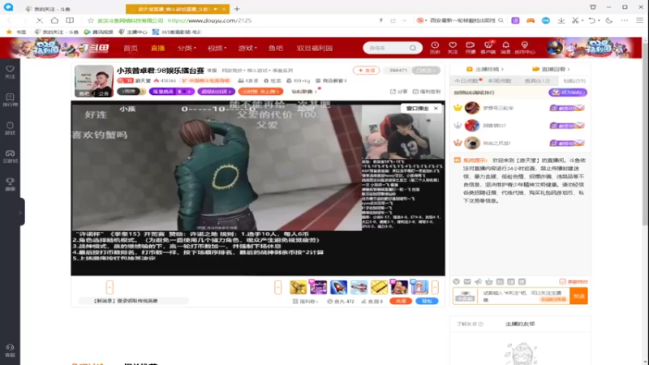Image resolution: width=649 pixels, height=365 pixels.
Task: Open 福利签到 check-in link
Action: coord(427,92)
